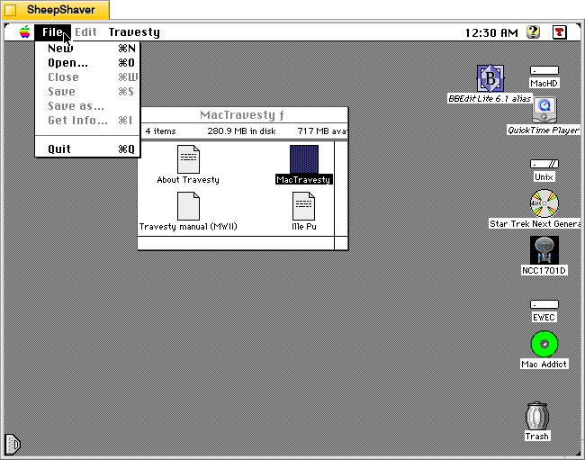The image size is (585, 460).
Task: Click the MacTravesty f window title bar
Action: 243,115
